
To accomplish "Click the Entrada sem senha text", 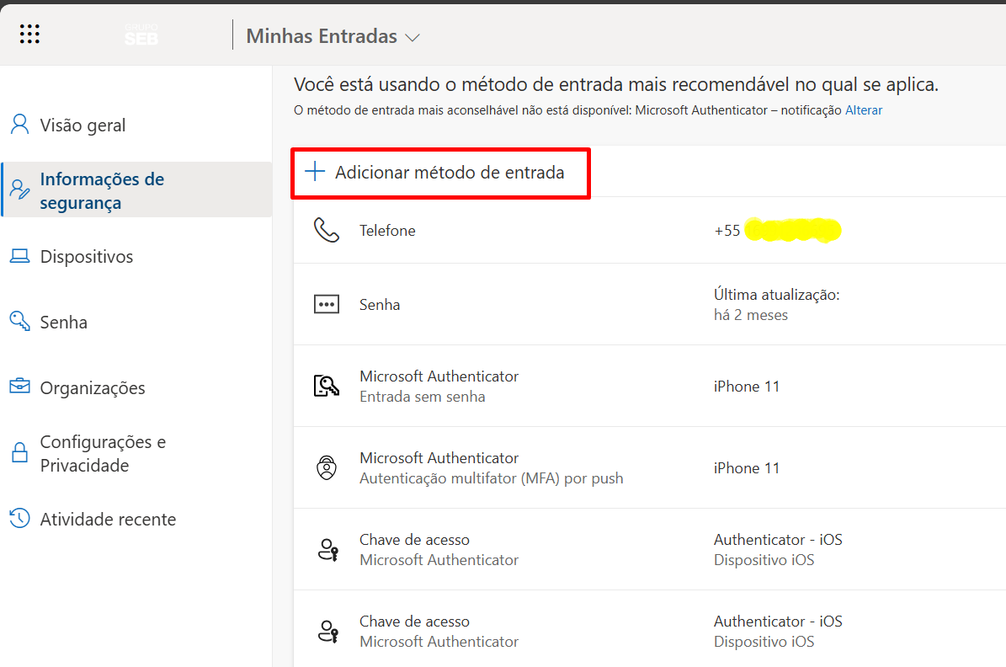I will (x=422, y=397).
